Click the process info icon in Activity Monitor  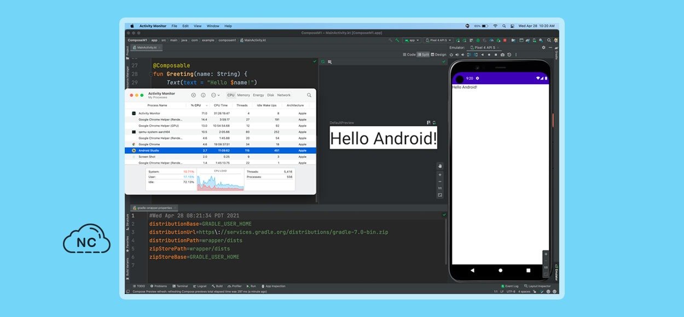tap(203, 95)
